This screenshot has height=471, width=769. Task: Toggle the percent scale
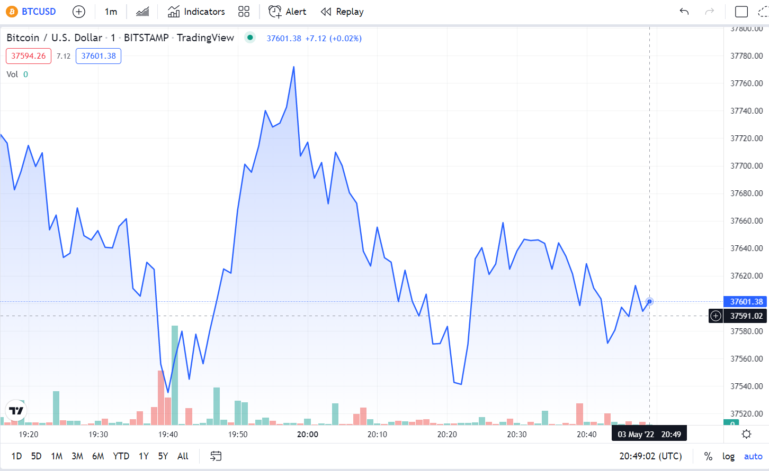(x=708, y=456)
